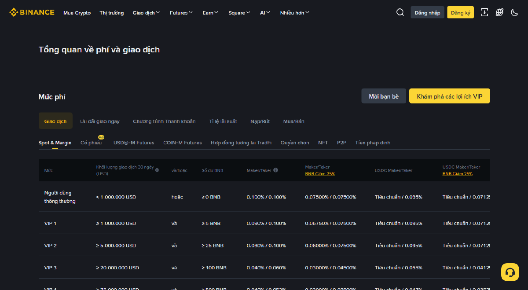This screenshot has height=290, width=528.
Task: Click the Binance logo
Action: point(32,12)
